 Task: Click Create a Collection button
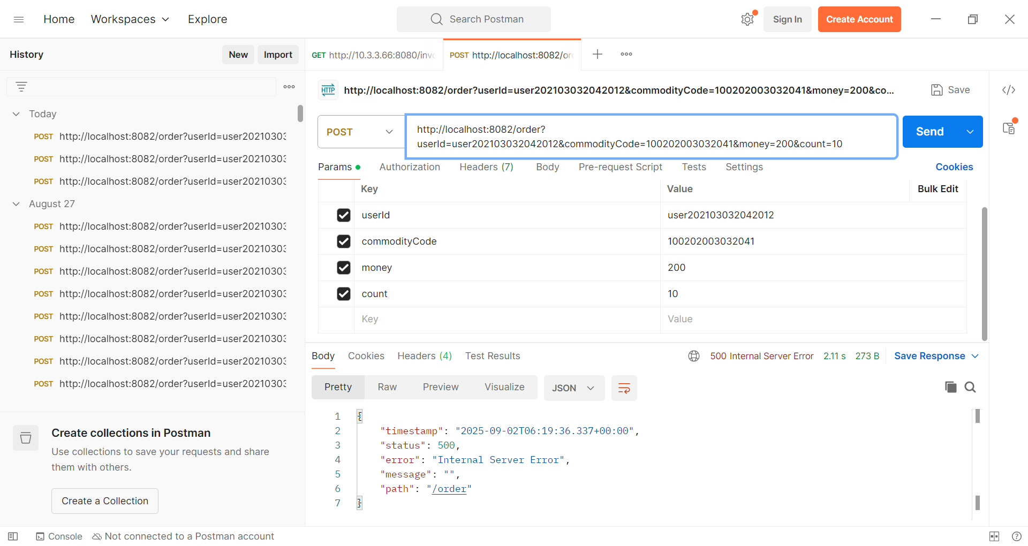(105, 501)
